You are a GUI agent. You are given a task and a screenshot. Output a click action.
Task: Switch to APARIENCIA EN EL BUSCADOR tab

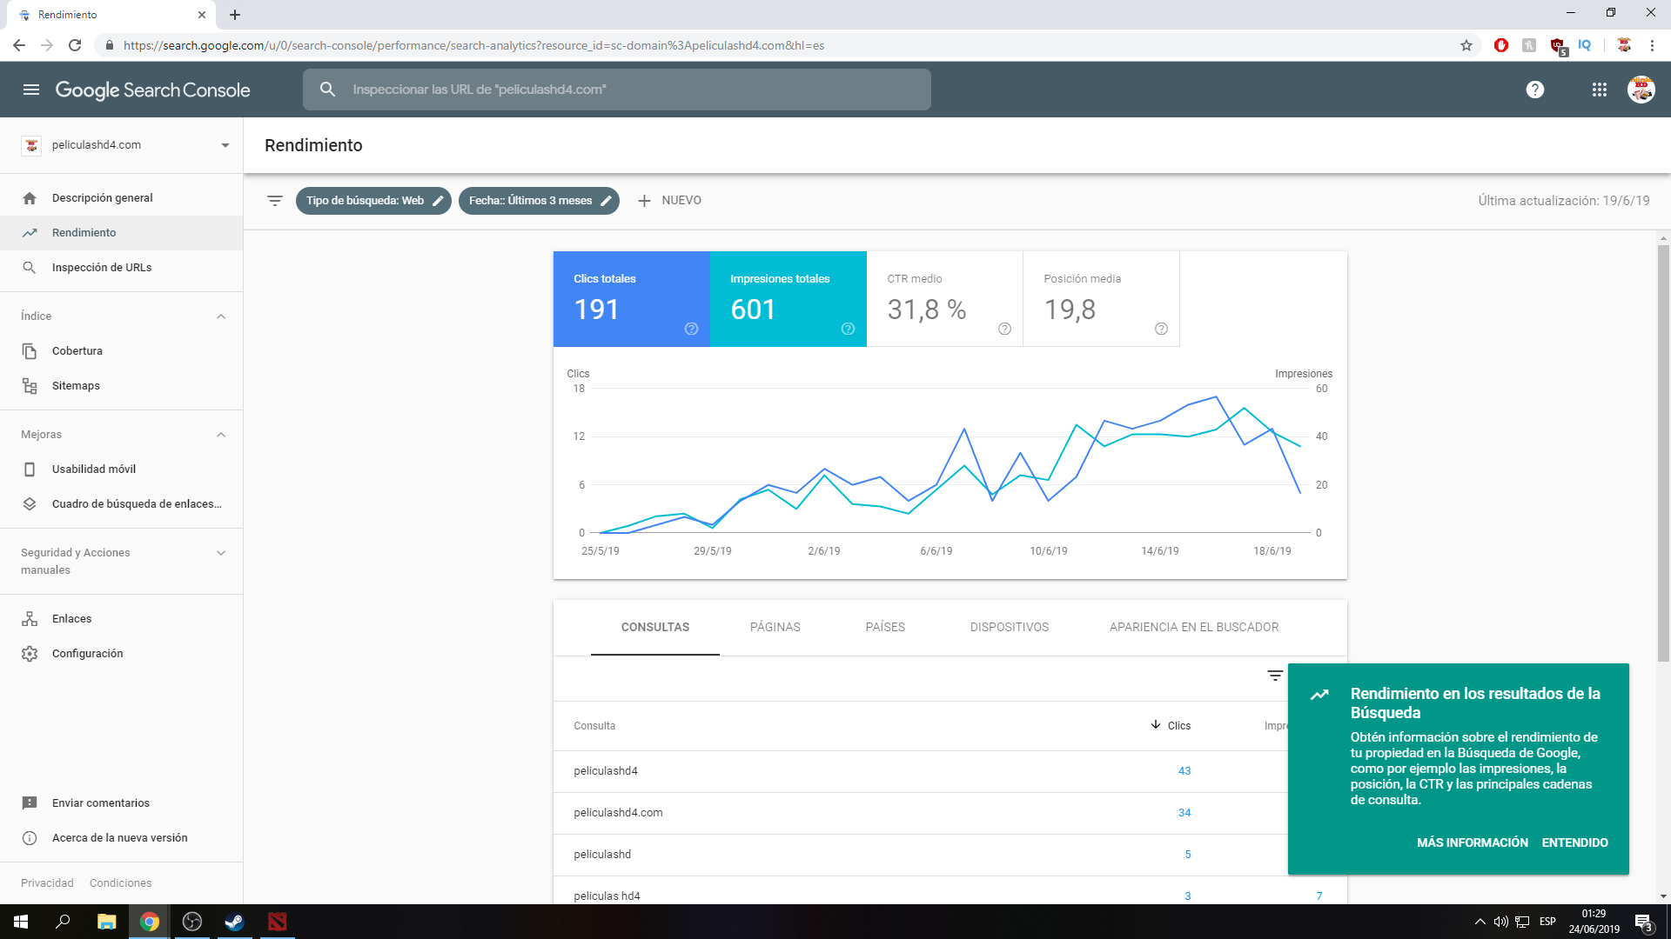click(x=1194, y=628)
